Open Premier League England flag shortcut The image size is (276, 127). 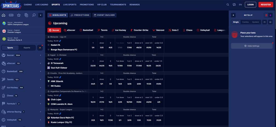[4, 31]
